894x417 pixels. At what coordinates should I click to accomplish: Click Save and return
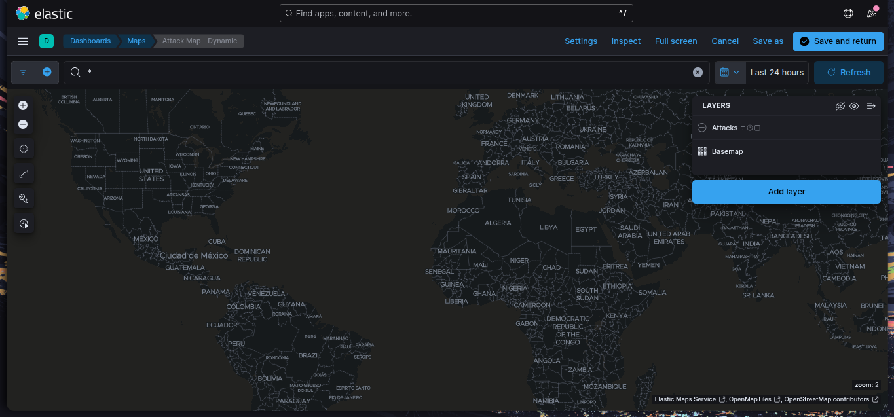tap(838, 41)
